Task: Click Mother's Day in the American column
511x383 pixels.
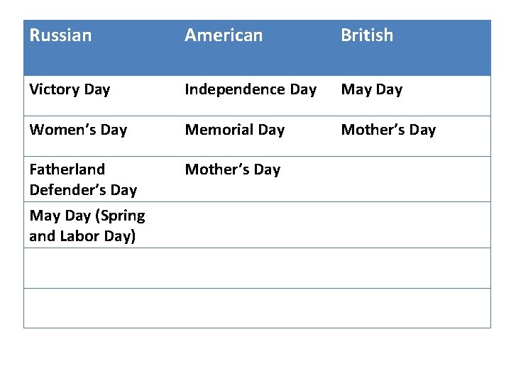Action: [x=233, y=170]
